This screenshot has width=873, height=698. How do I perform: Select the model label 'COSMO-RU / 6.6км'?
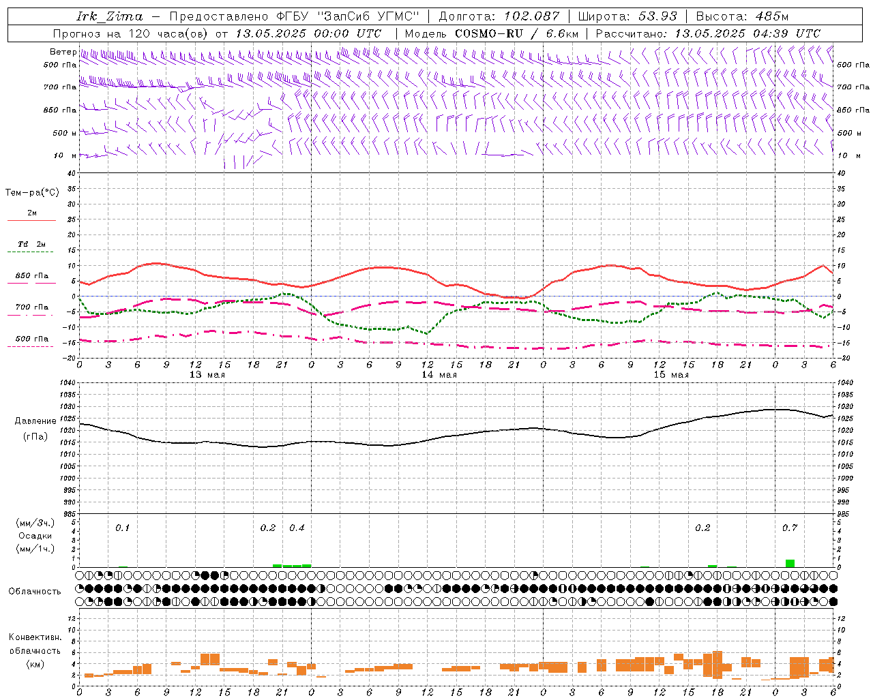[517, 33]
